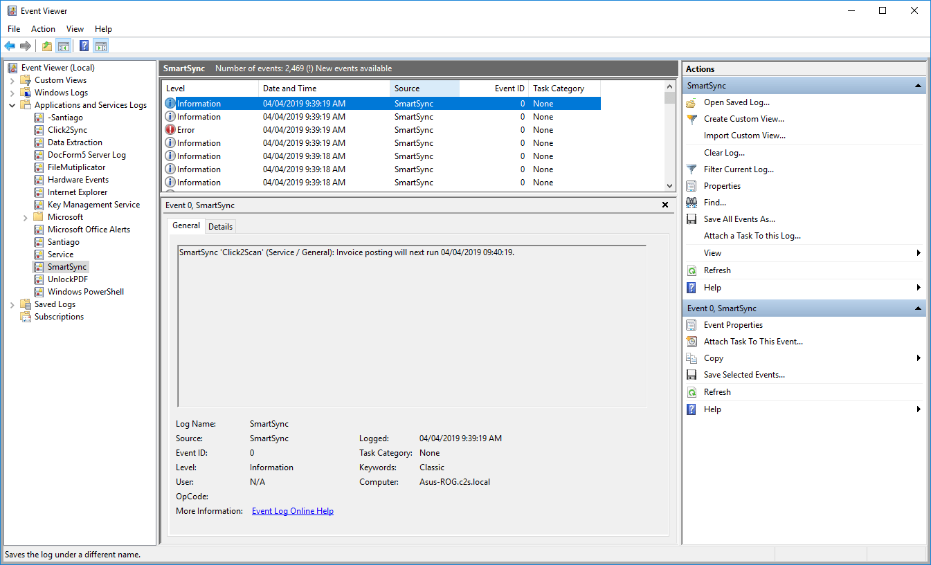This screenshot has height=565, width=931.
Task: Collapse the SmartSync actions section
Action: pos(918,86)
